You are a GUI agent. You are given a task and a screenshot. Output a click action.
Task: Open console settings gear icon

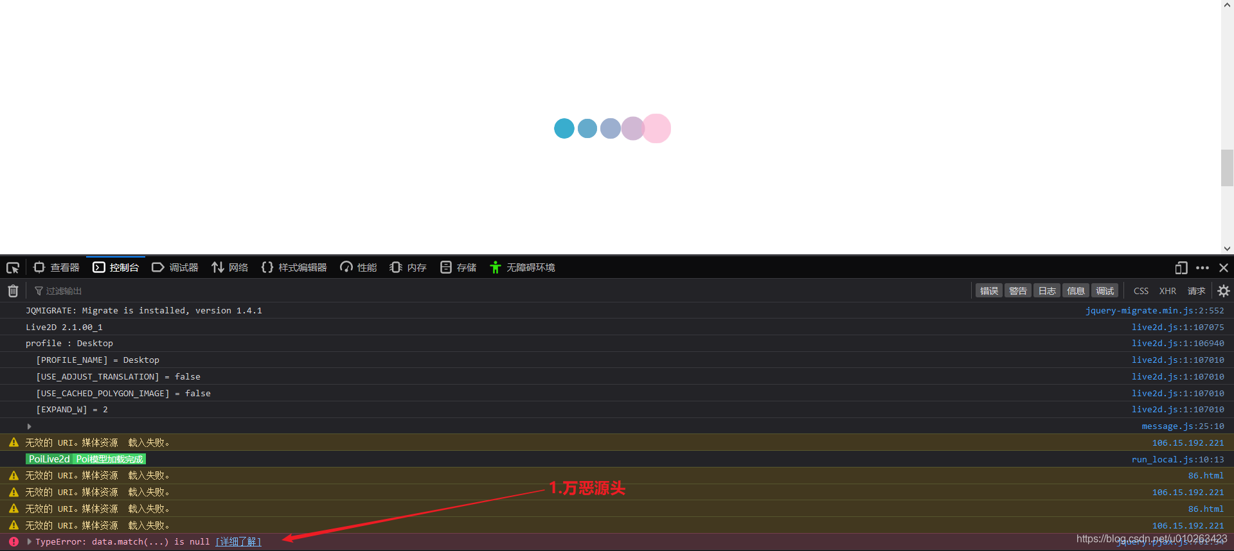[1224, 291]
